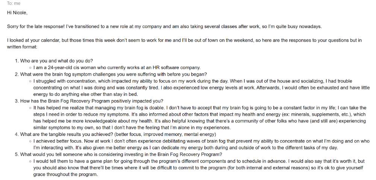Click the line "energy to do anything else other than stay in bed"
376x180 pixels.
(x=86, y=95)
